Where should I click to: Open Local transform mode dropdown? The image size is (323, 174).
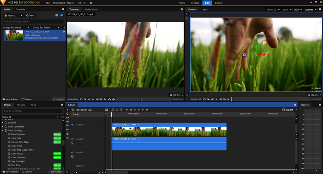point(287,10)
